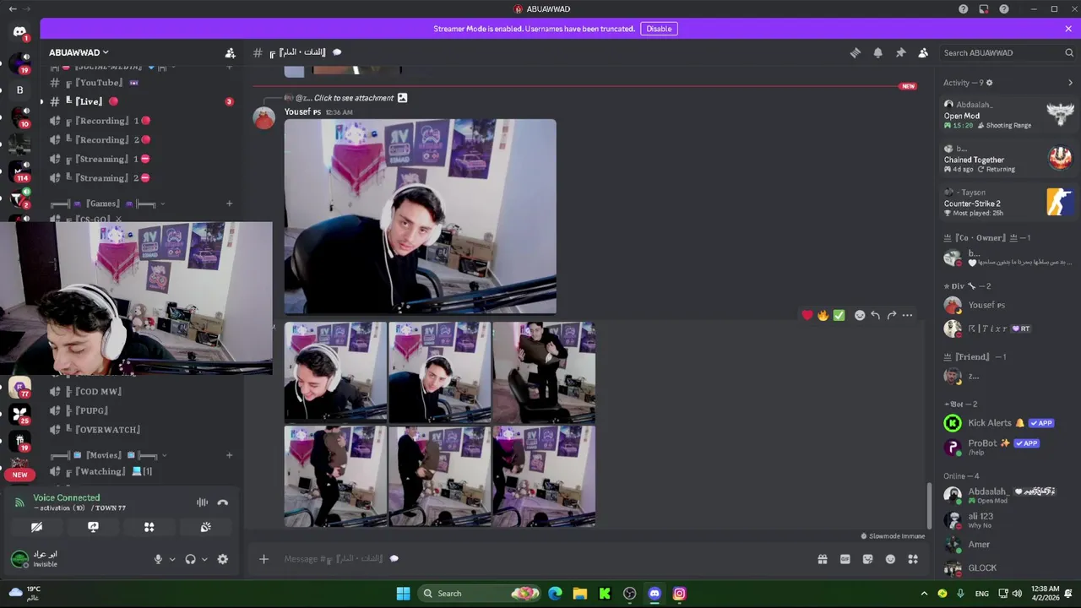Image resolution: width=1081 pixels, height=608 pixels.
Task: Open Activity settings gear
Action: click(x=989, y=83)
